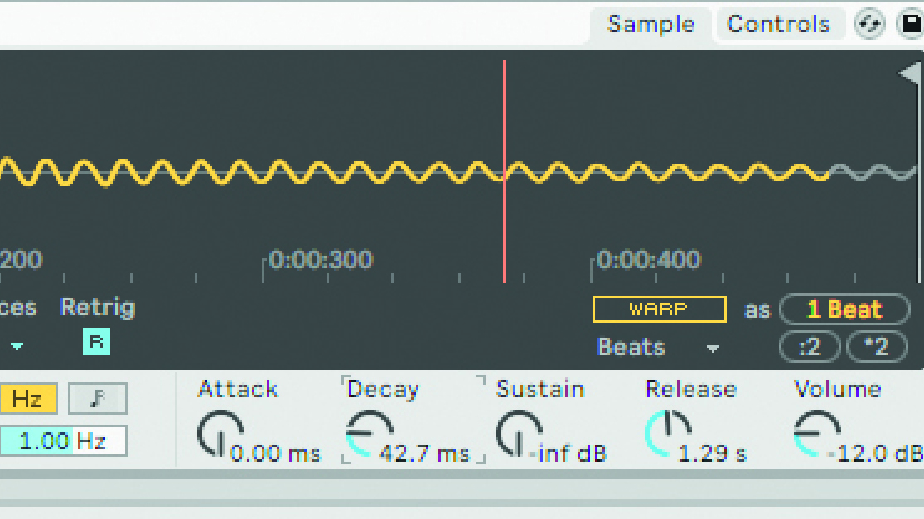924x519 pixels.
Task: Toggle the WARP button
Action: pos(659,310)
